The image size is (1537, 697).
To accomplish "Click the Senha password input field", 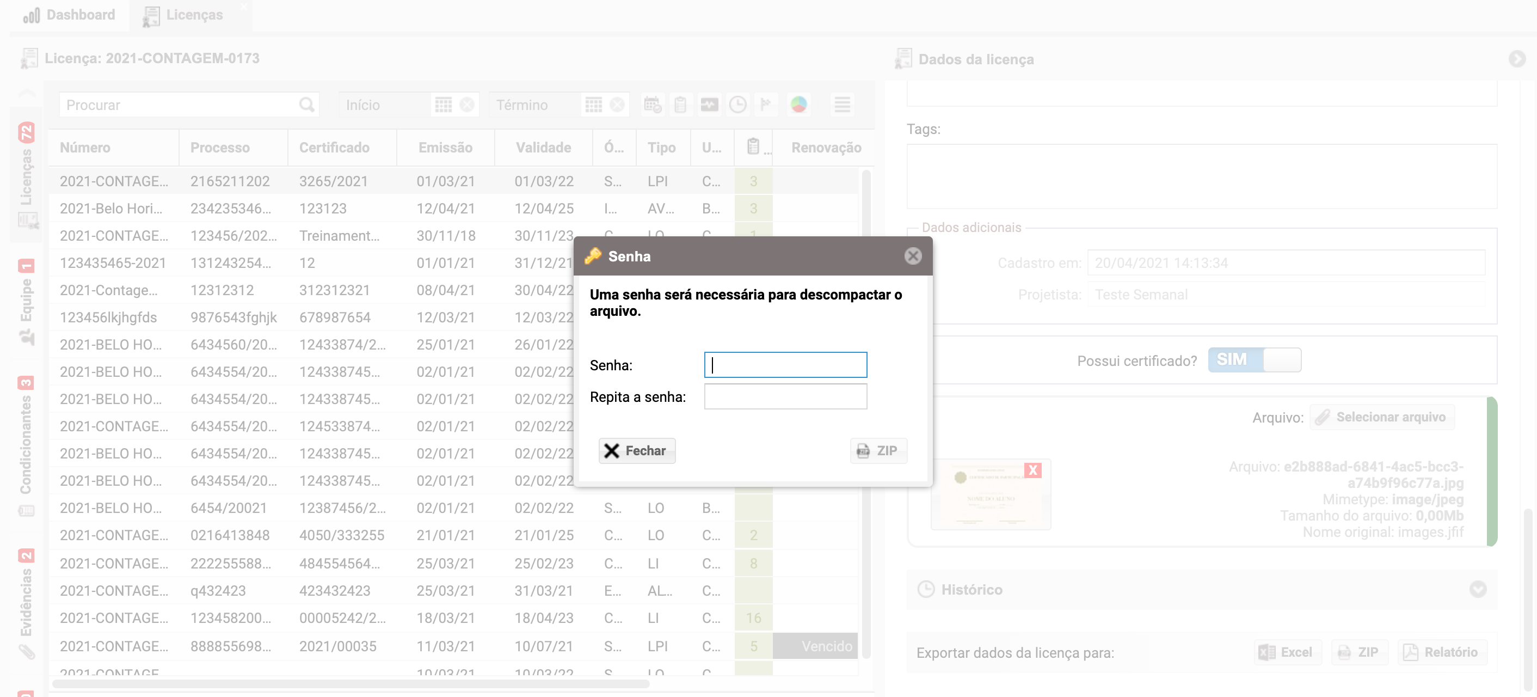I will tap(785, 365).
